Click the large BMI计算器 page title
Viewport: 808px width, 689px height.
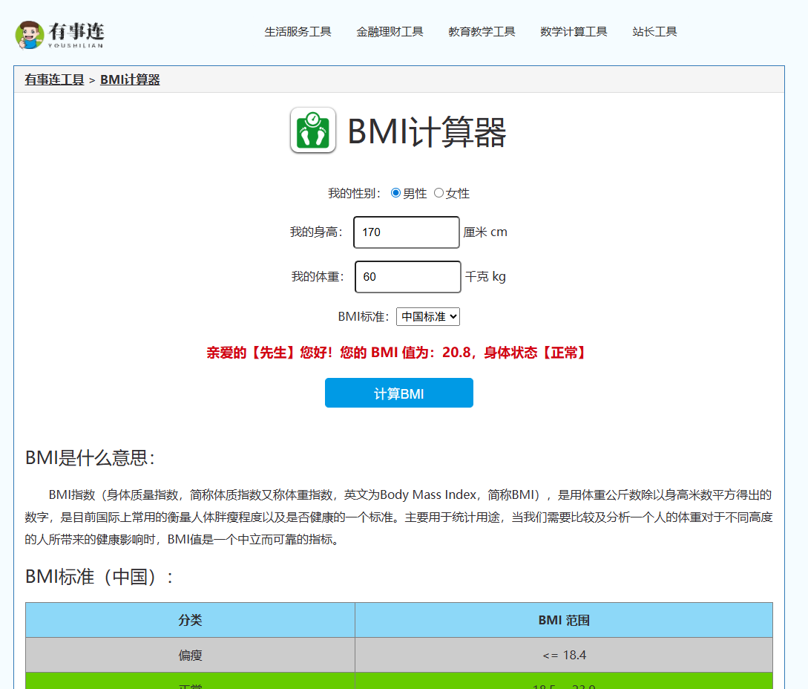pyautogui.click(x=427, y=132)
